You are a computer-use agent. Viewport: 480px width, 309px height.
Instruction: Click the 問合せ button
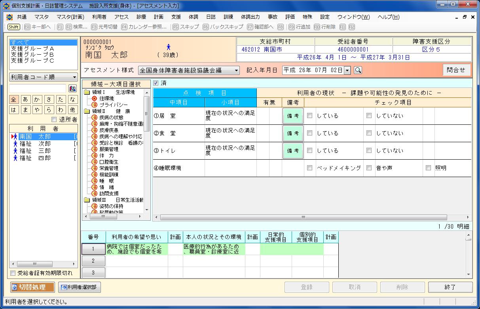tap(456, 70)
